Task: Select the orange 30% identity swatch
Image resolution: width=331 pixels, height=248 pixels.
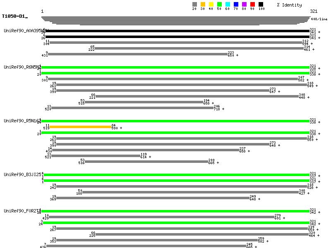Action: click(203, 5)
